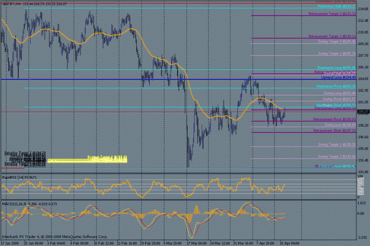Viewport: 370px width, 246px height.
Task: Select the 'Swing Target 1' label near 207.70
Action: [x=337, y=53]
